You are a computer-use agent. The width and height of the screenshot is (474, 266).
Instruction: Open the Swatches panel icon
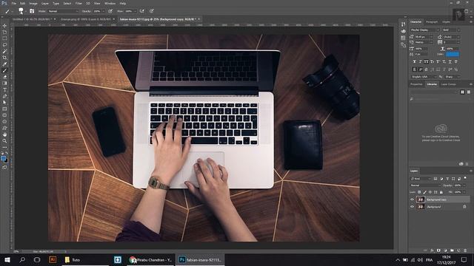pyautogui.click(x=403, y=38)
